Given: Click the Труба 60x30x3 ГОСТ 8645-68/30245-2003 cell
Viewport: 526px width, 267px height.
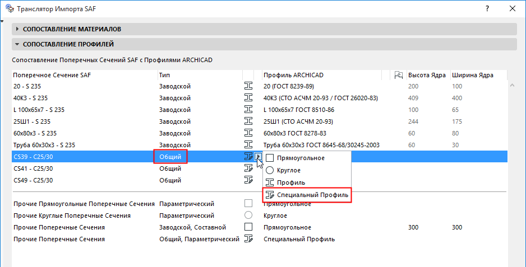Looking at the screenshot, I should tap(321, 145).
